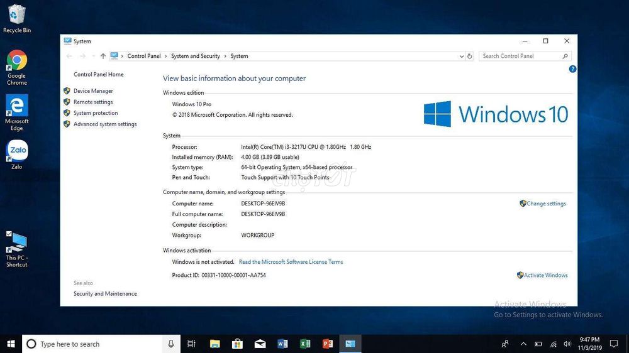Click the computer icon in address bar
Screen dimensions: 629x353
114,56
